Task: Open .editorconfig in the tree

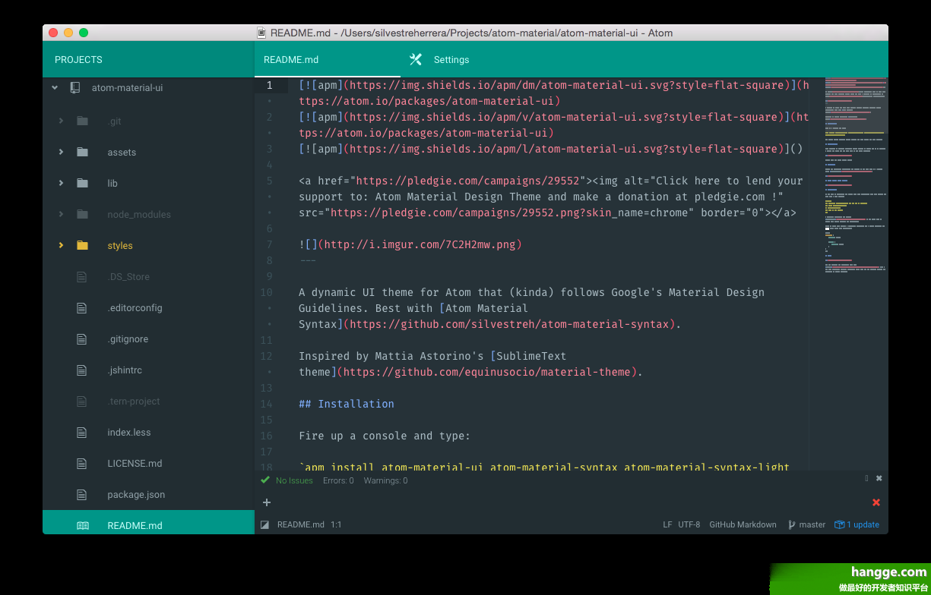Action: tap(135, 308)
